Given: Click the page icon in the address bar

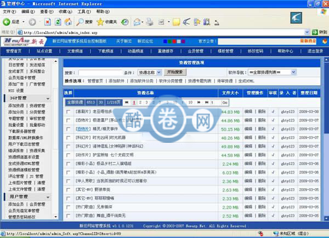Looking at the screenshot, I should point(20,32).
